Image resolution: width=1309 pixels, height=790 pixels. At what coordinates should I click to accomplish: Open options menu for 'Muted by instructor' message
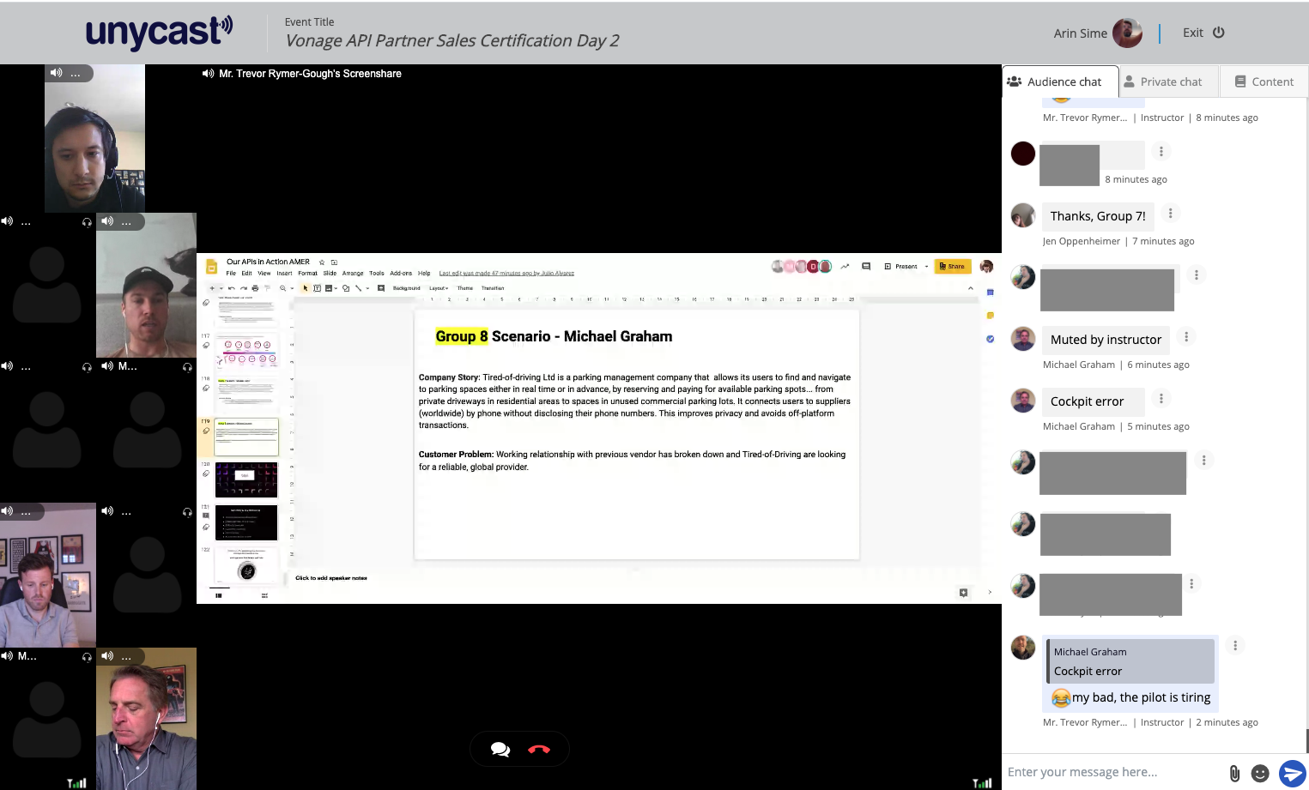pos(1186,337)
